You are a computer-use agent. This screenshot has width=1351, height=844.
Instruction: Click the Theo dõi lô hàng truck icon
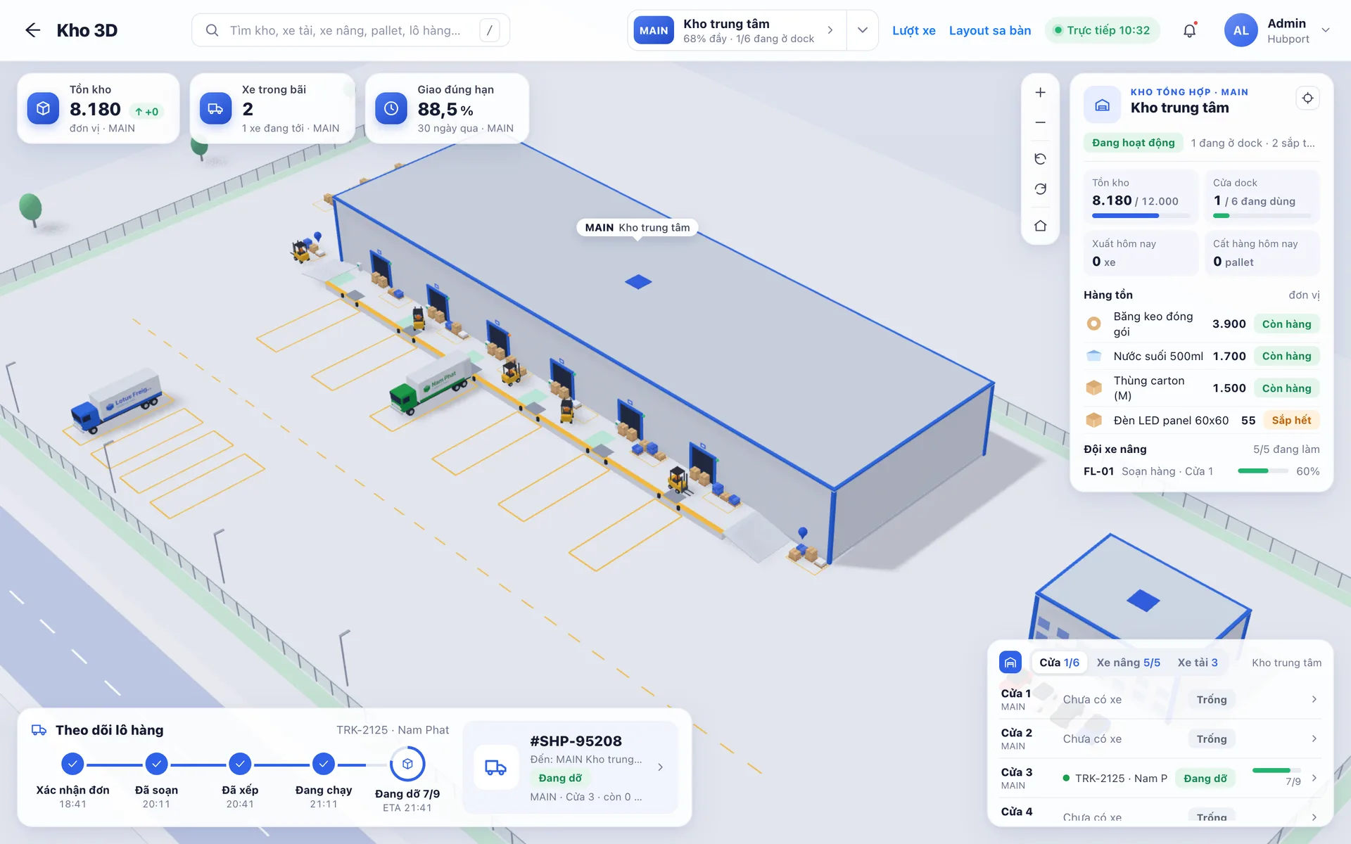point(39,730)
